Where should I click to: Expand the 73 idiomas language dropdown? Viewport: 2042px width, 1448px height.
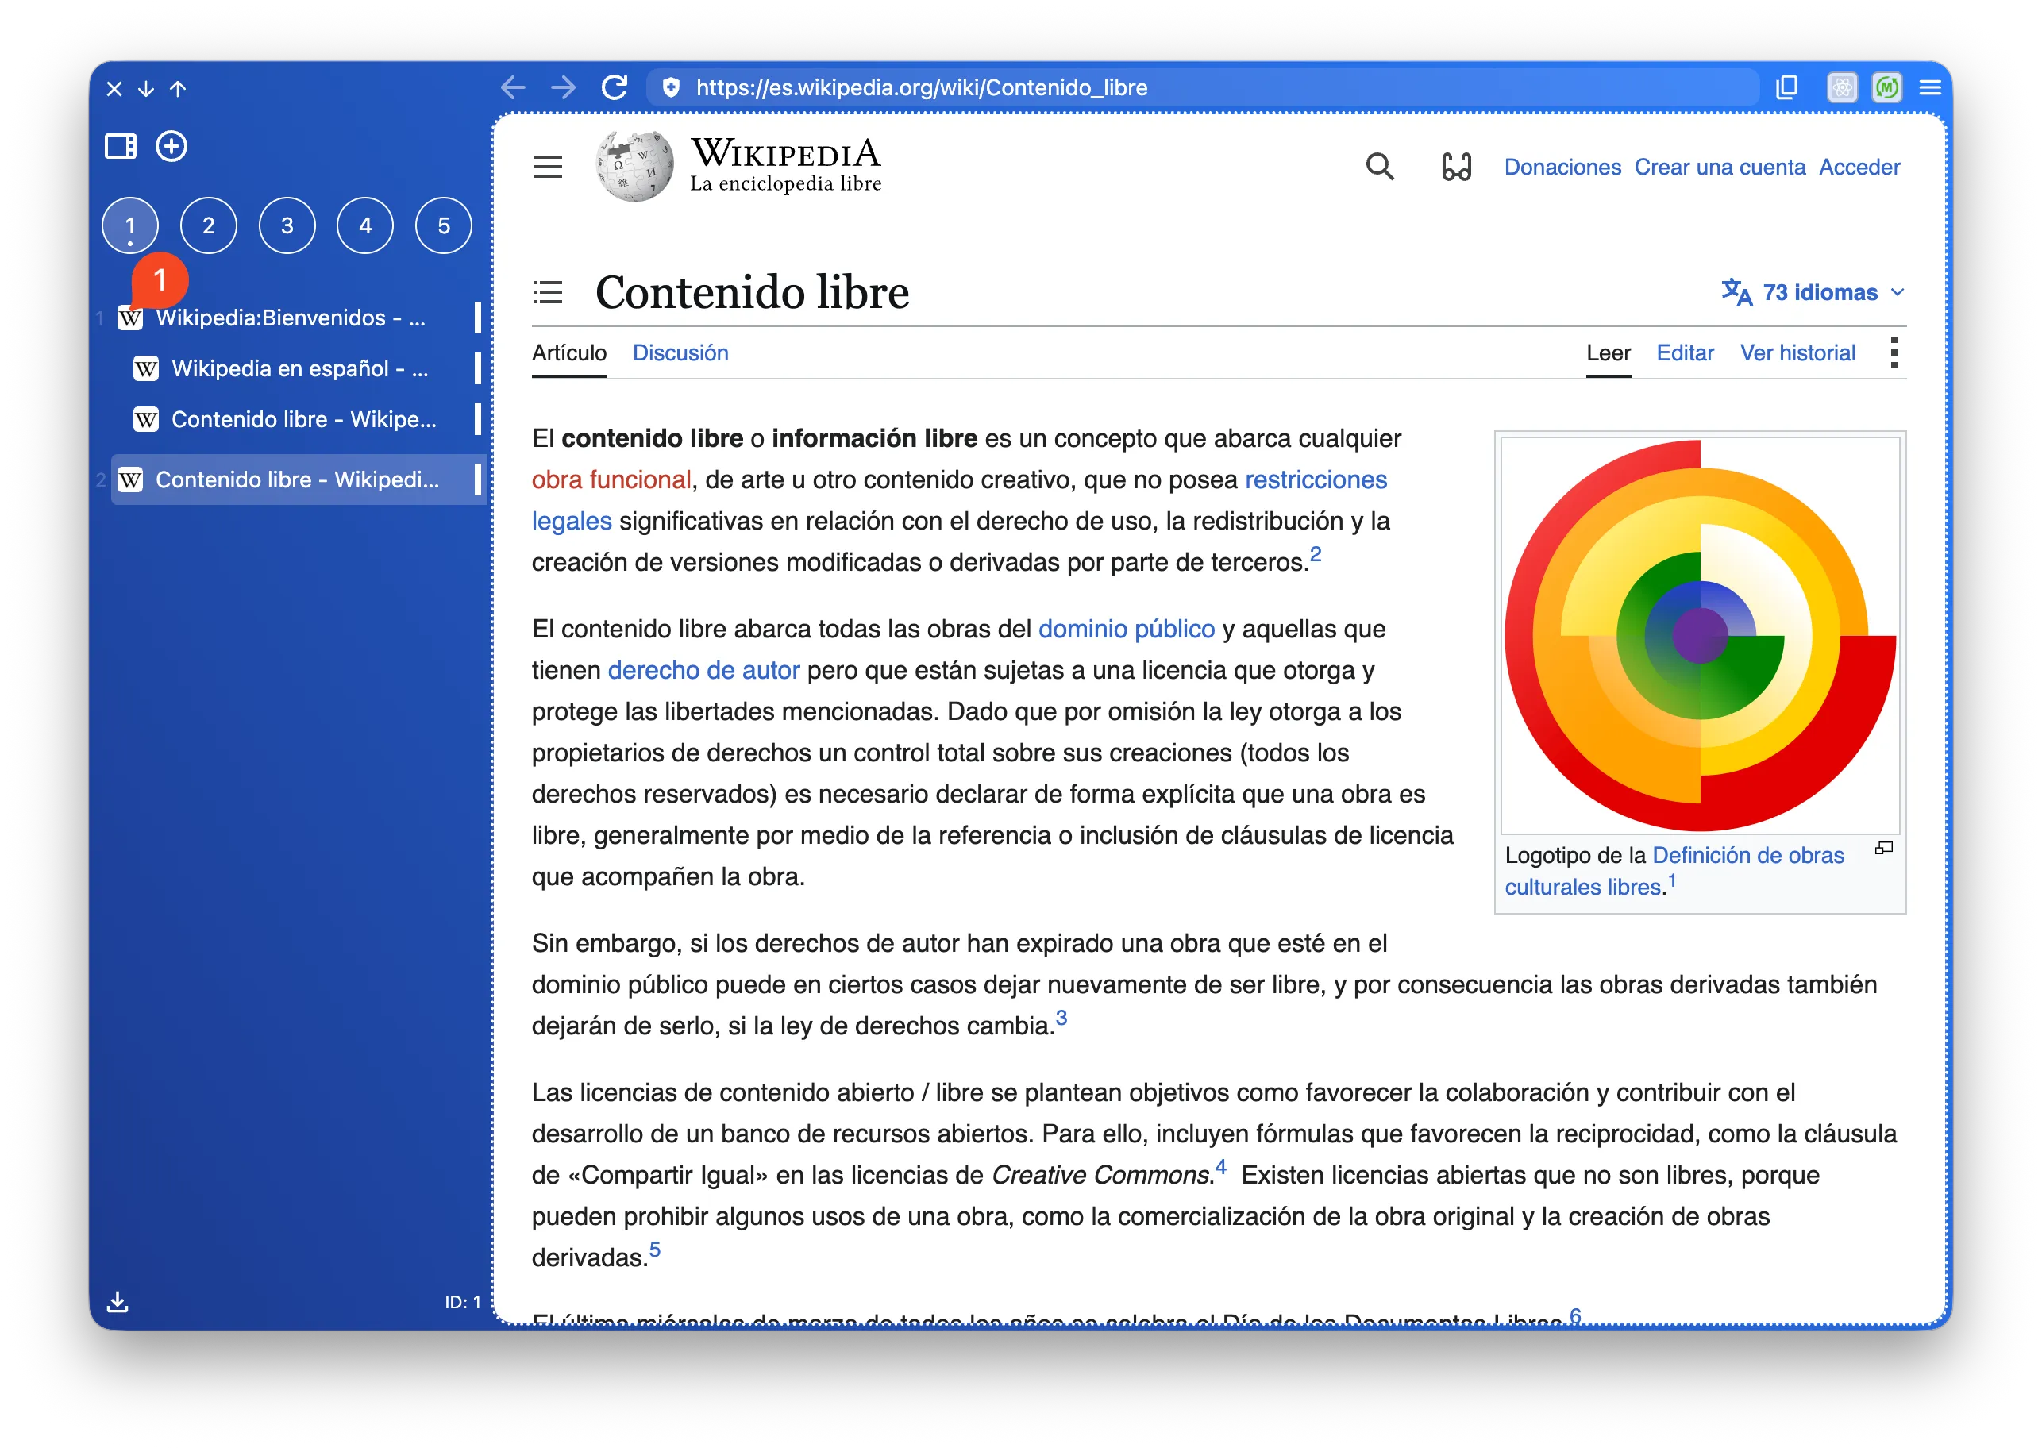point(1813,292)
